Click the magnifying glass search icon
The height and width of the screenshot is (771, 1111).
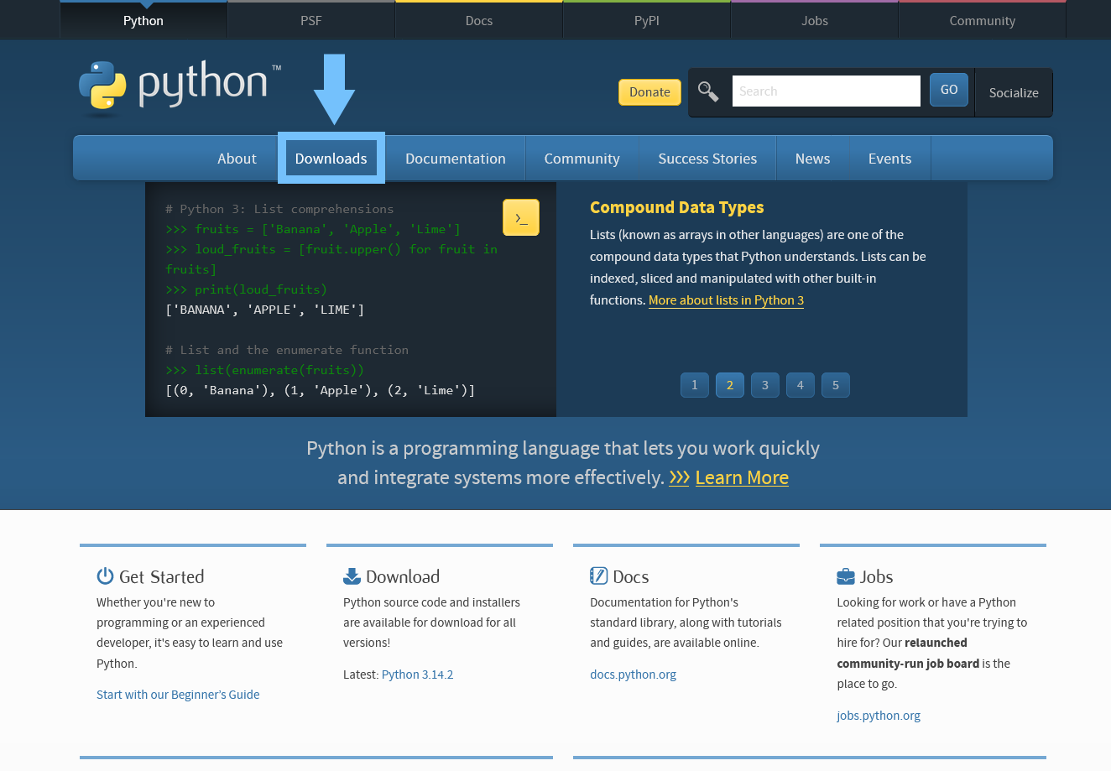(x=708, y=91)
